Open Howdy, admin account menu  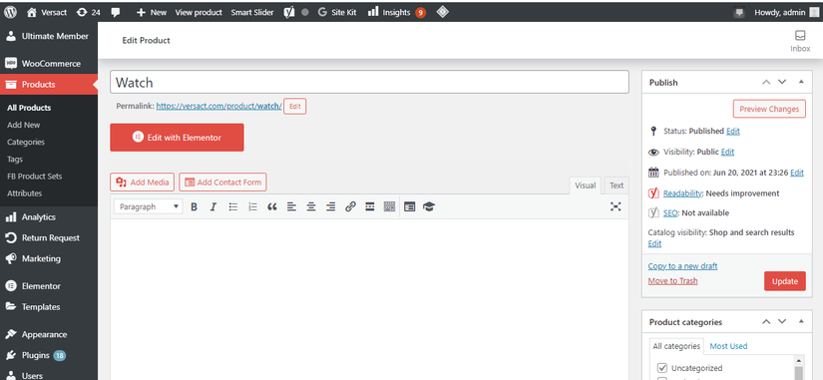click(786, 12)
